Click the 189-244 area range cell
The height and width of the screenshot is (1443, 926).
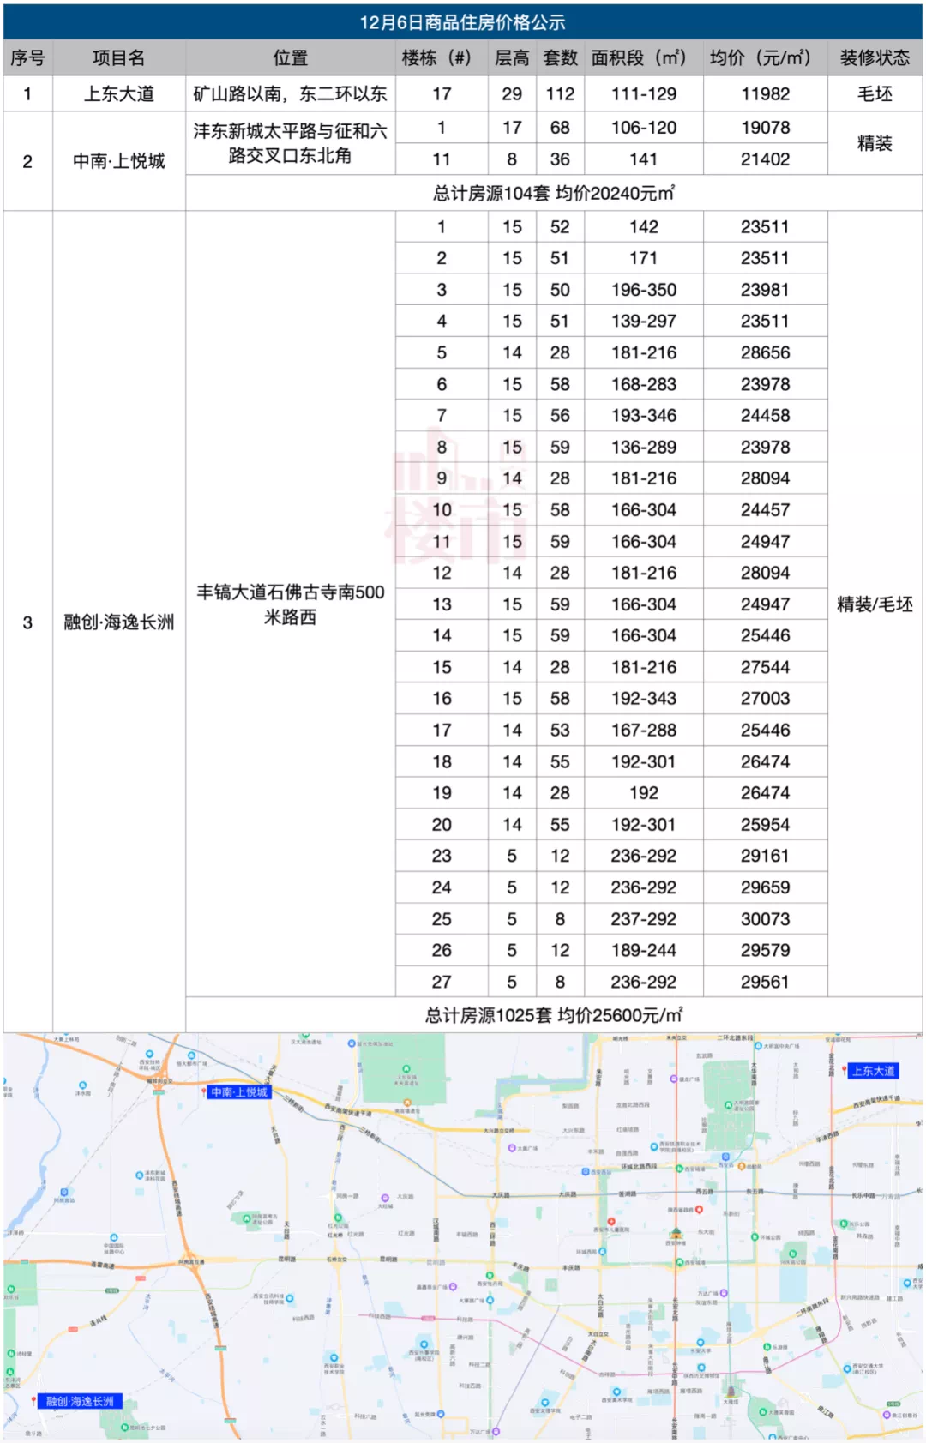643,950
